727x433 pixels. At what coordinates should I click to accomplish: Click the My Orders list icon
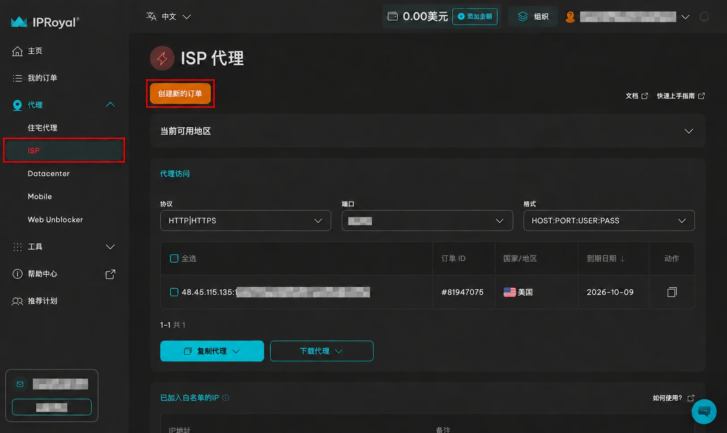tap(17, 78)
